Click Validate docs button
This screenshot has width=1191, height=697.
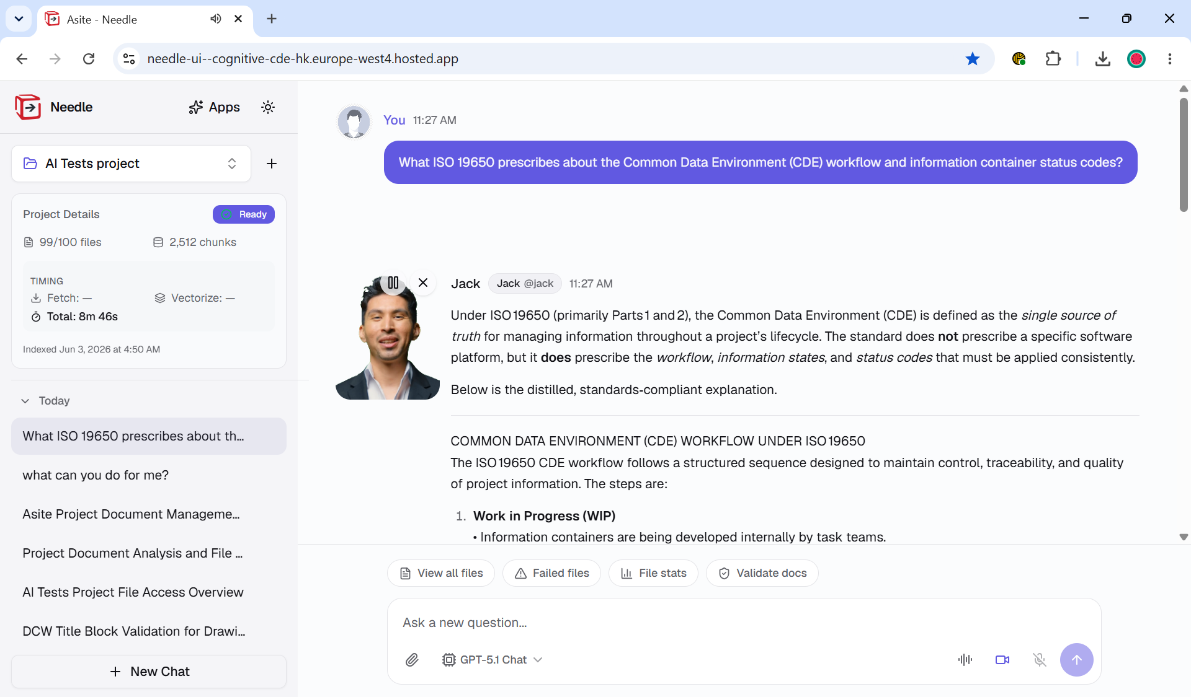pos(762,573)
